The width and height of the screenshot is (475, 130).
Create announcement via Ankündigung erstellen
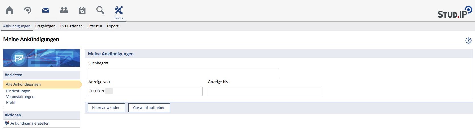pyautogui.click(x=30, y=123)
